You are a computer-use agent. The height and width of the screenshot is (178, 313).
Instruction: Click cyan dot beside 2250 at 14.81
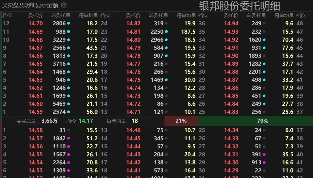(x=166, y=31)
